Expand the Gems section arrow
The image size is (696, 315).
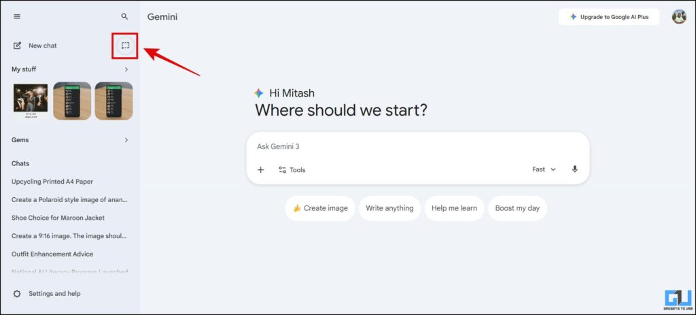(126, 140)
